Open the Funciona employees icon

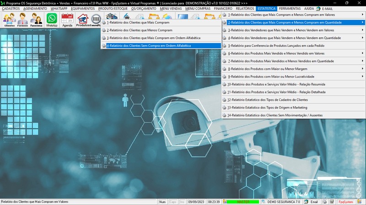(x=37, y=20)
